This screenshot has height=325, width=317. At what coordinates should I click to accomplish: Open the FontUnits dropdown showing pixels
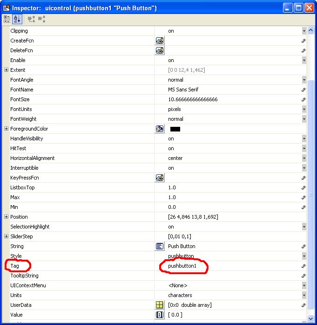(304, 109)
